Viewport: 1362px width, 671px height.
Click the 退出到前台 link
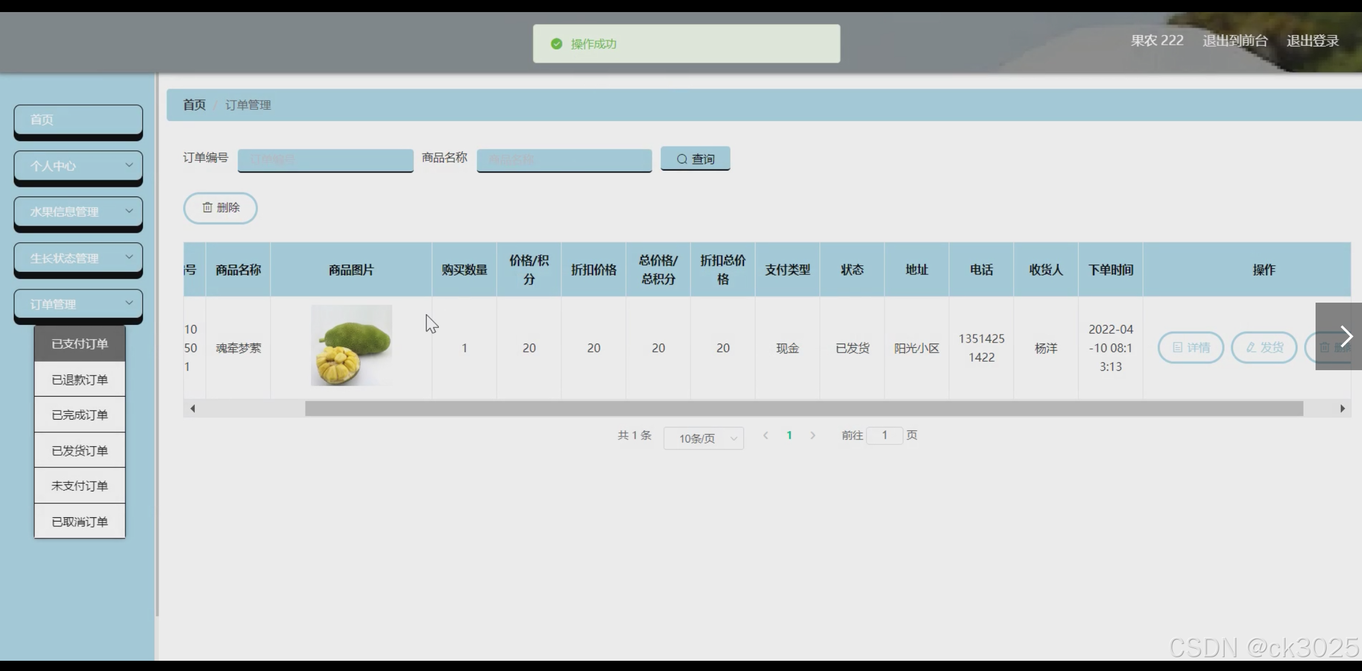pyautogui.click(x=1235, y=41)
